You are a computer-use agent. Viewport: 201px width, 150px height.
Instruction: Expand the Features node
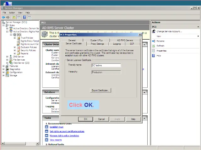pyautogui.click(x=3, y=66)
